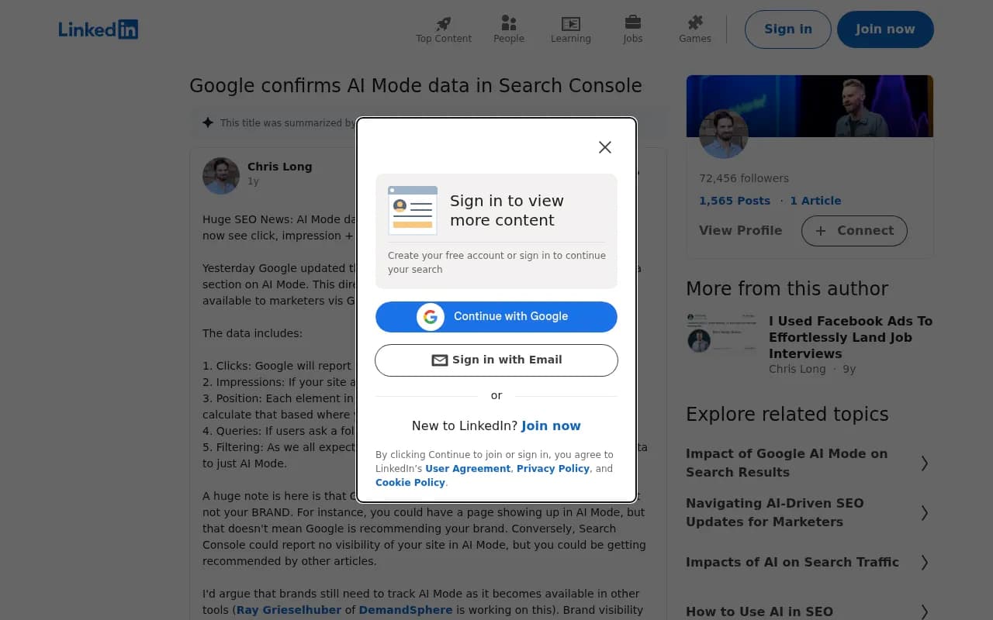Open sidebar profile photo of author

click(x=724, y=134)
